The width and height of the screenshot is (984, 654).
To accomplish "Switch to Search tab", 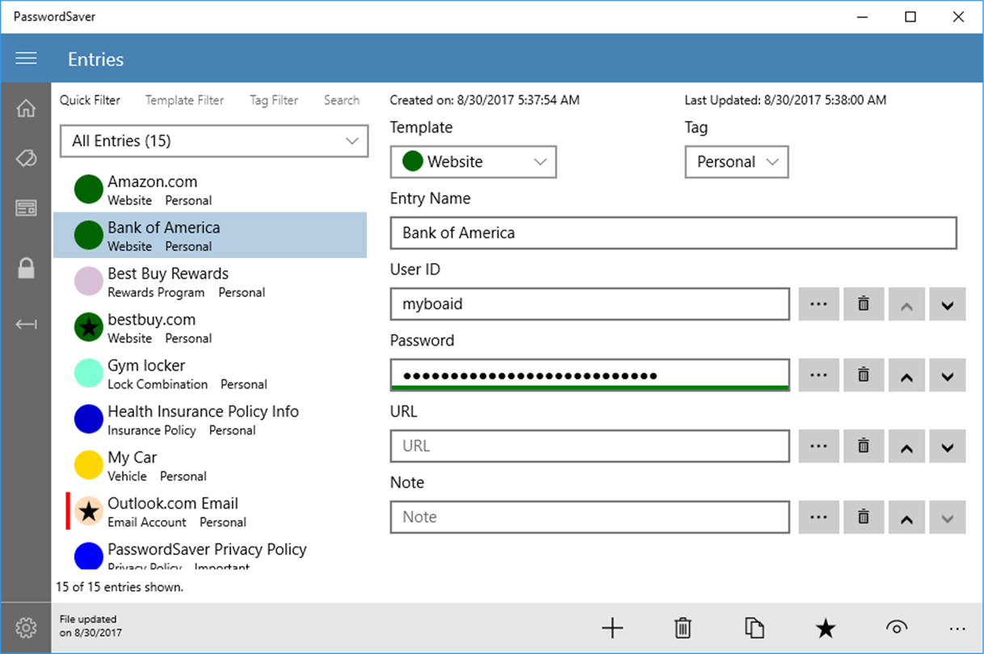I will click(342, 100).
